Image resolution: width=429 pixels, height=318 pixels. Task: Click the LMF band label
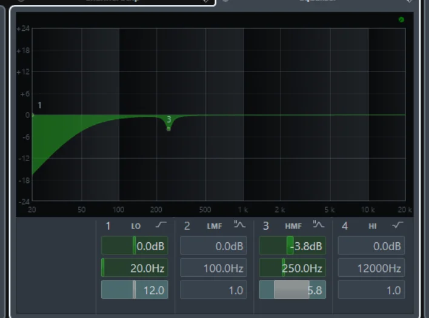tap(215, 226)
